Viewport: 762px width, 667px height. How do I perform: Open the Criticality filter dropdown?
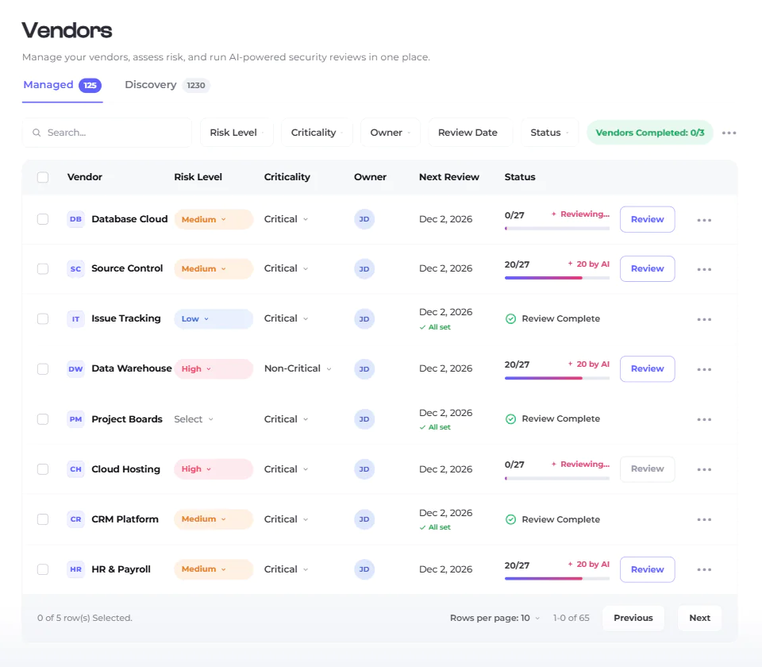317,133
